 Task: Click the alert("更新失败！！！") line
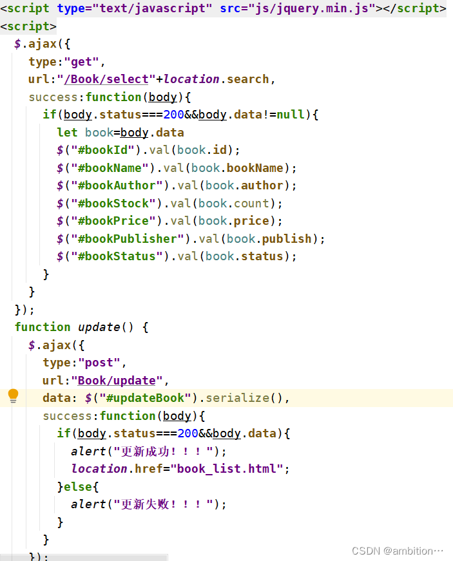pos(148,504)
